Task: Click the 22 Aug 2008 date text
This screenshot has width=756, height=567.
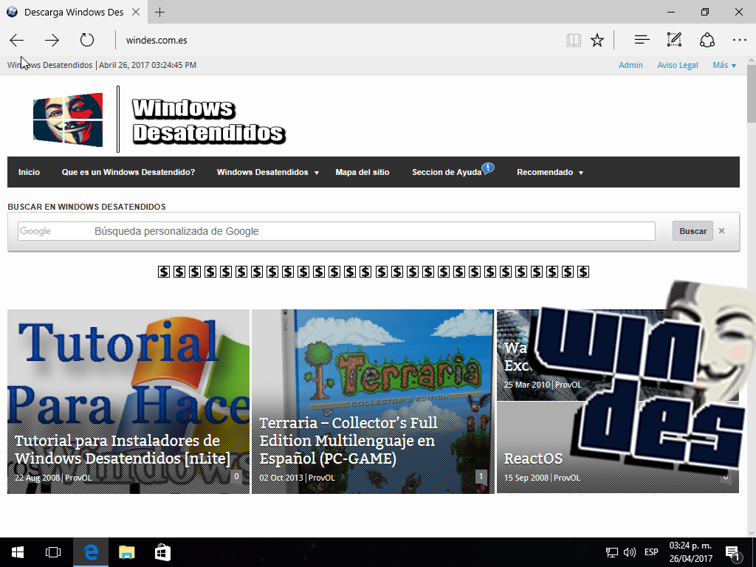Action: point(37,478)
